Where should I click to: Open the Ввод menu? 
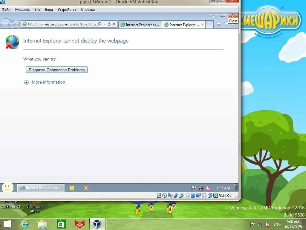pos(49,10)
